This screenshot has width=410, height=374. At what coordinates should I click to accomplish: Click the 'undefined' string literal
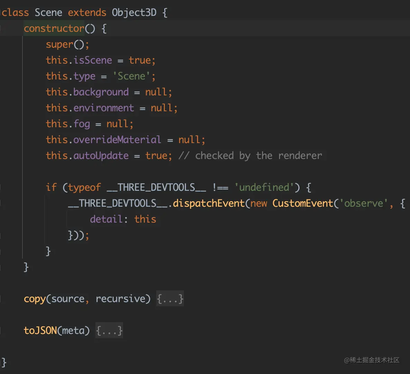coord(264,188)
